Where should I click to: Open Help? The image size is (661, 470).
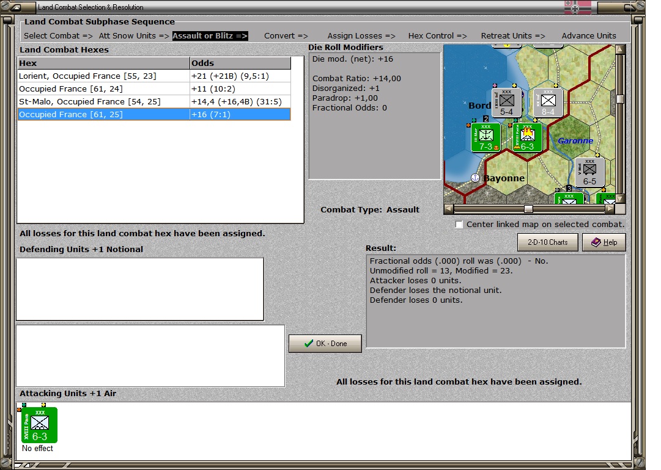[604, 242]
